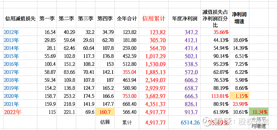Click the 第一季 column header
Image resolution: width=277 pixels, height=130 pixels.
coord(47,18)
